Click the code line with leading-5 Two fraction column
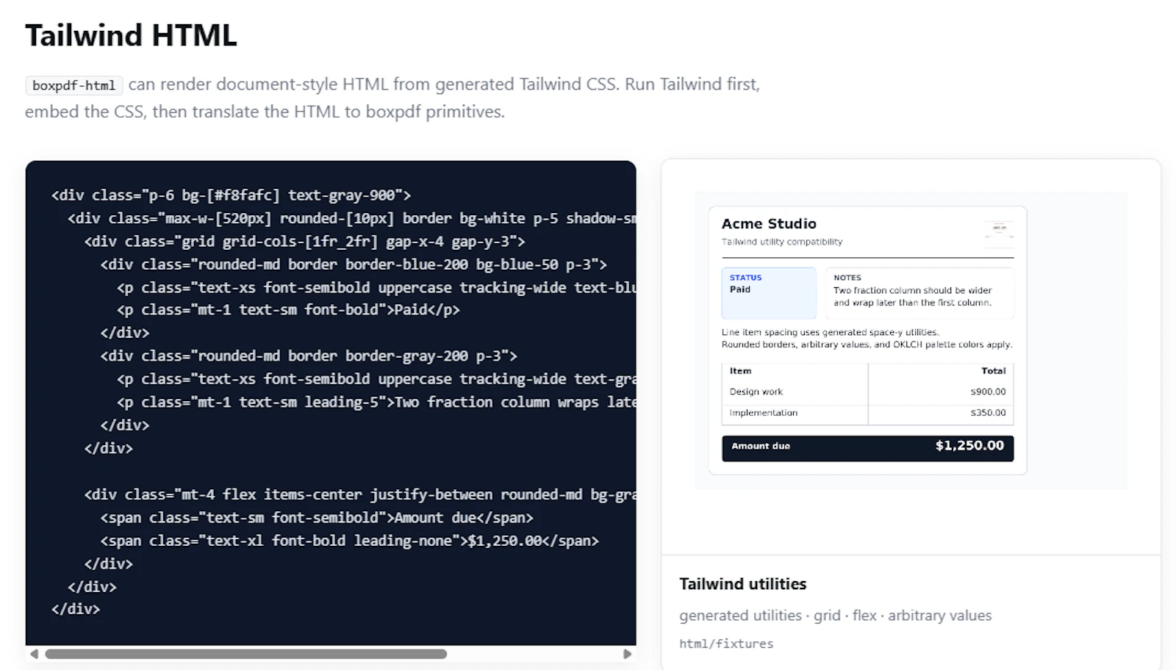 [376, 402]
